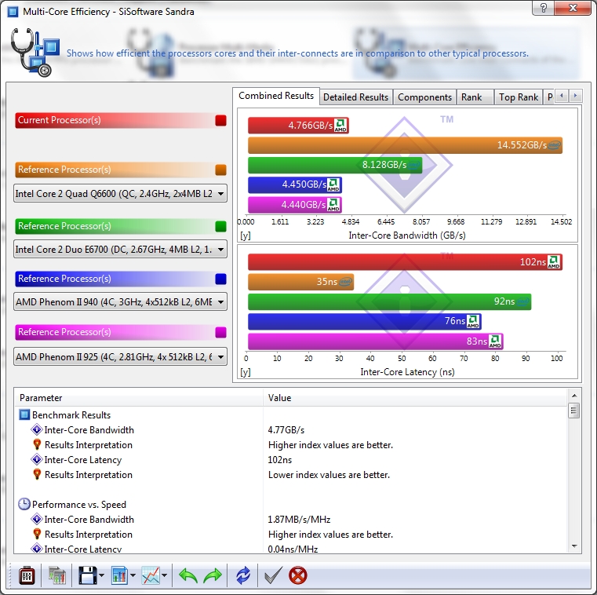
Task: Click the green 92ns latency bar
Action: point(389,301)
